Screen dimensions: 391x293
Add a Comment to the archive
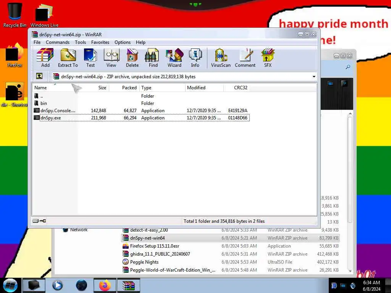245,58
